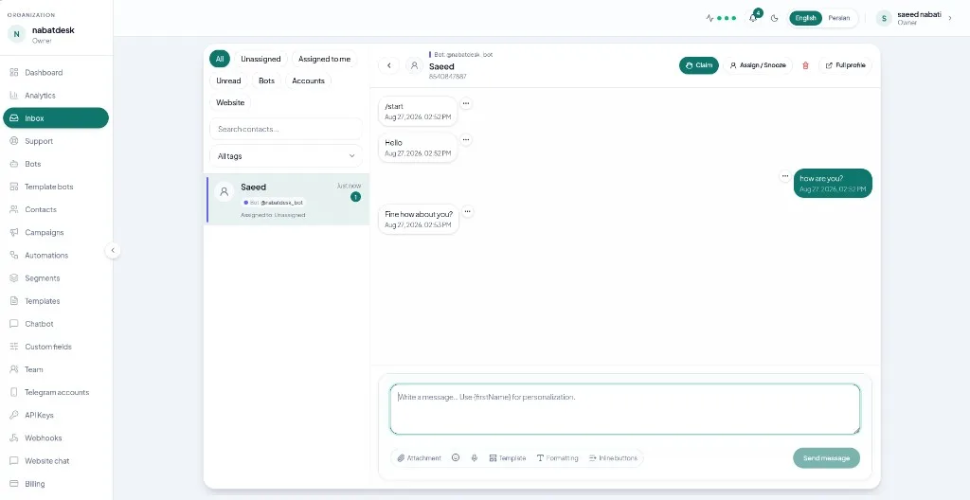The width and height of the screenshot is (970, 500).
Task: Collapse the sidebar with the arrow handle
Action: (113, 251)
